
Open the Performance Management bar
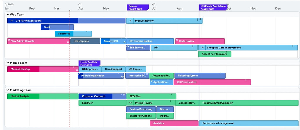[x=249, y=123]
